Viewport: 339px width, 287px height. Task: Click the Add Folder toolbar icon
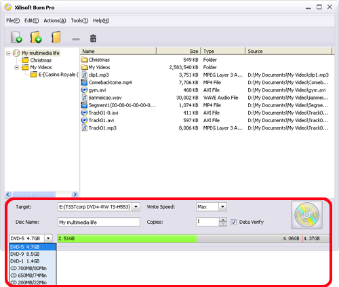(x=36, y=37)
